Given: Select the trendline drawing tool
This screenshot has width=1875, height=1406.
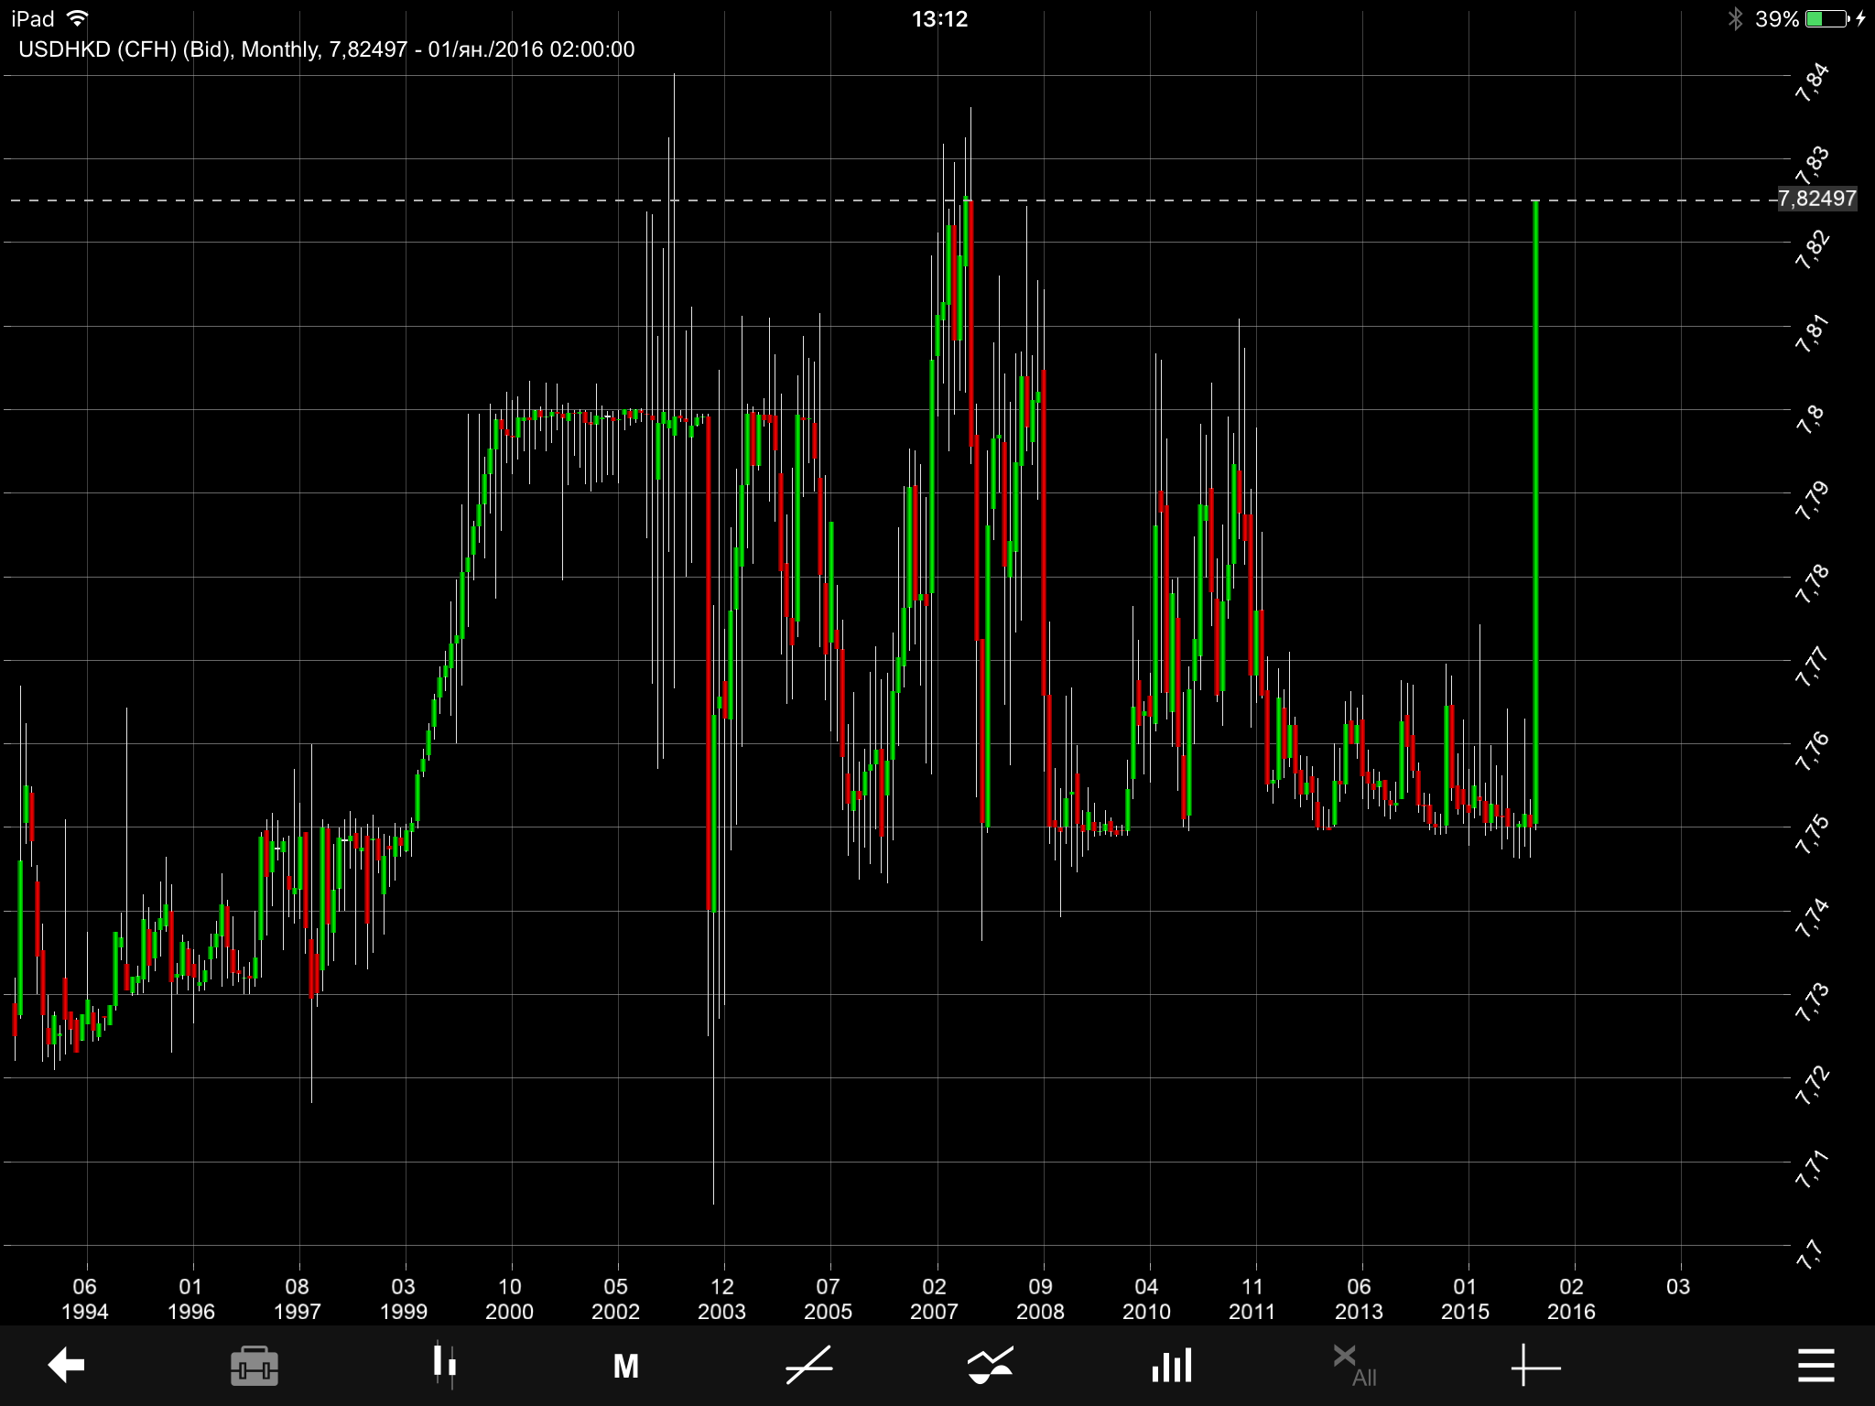Looking at the screenshot, I should (x=809, y=1366).
